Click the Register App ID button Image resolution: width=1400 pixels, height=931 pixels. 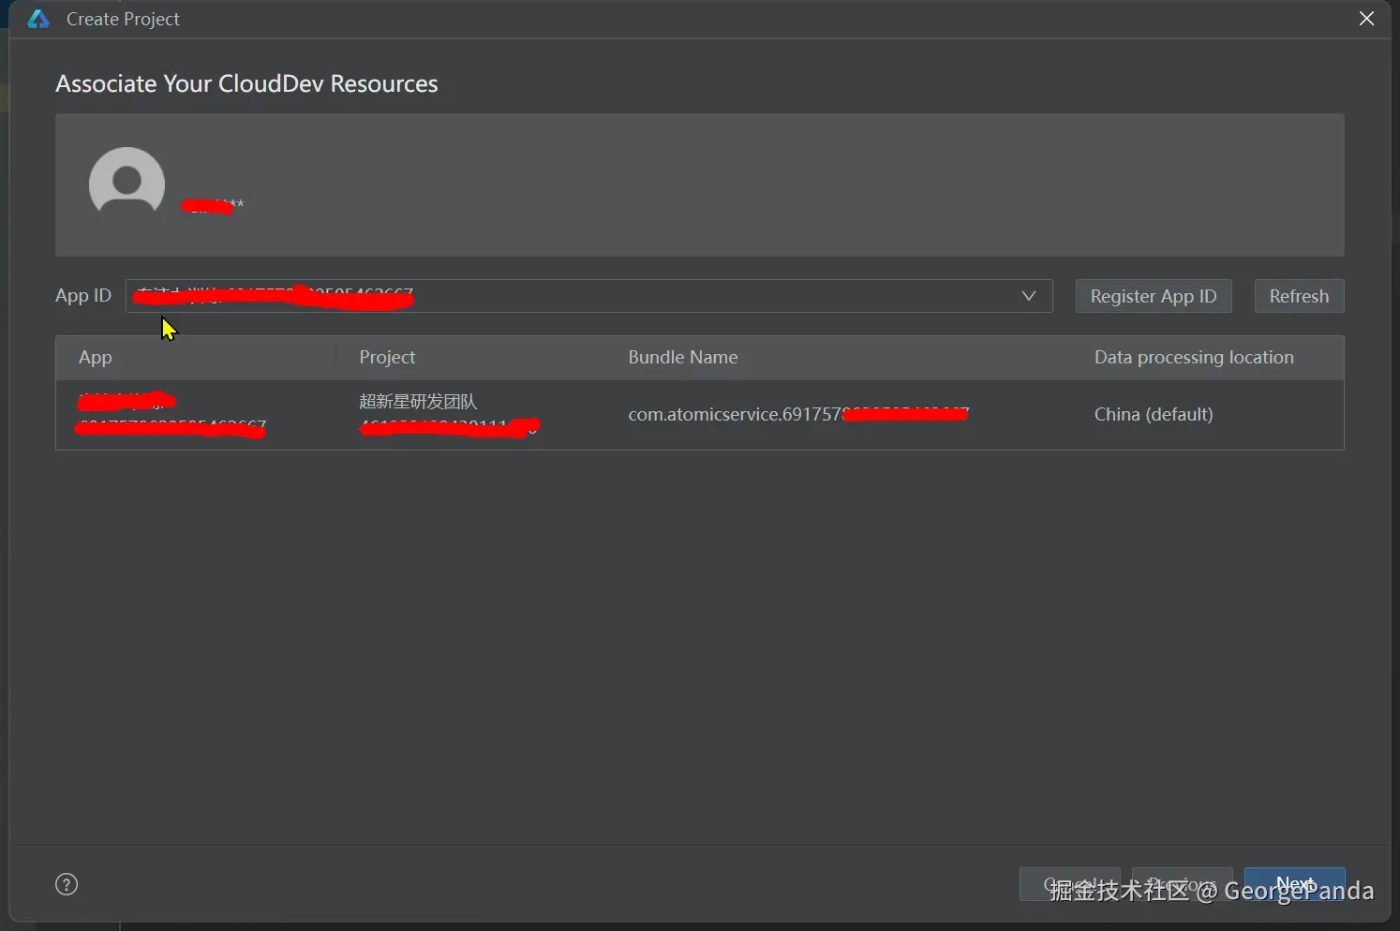point(1154,296)
